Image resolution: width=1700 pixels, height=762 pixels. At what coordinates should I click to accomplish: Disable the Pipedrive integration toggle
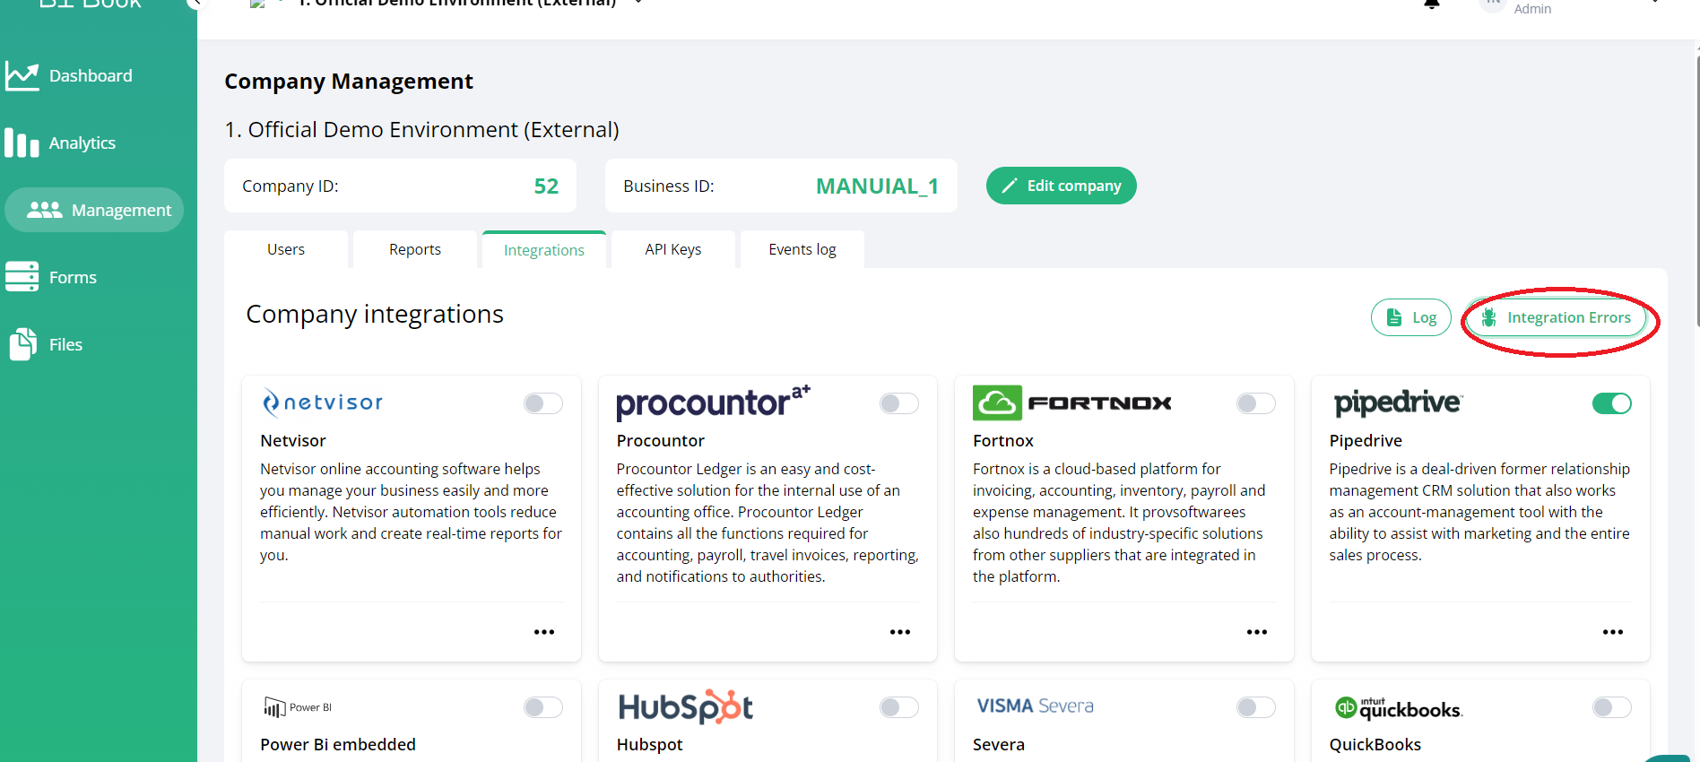pos(1612,403)
